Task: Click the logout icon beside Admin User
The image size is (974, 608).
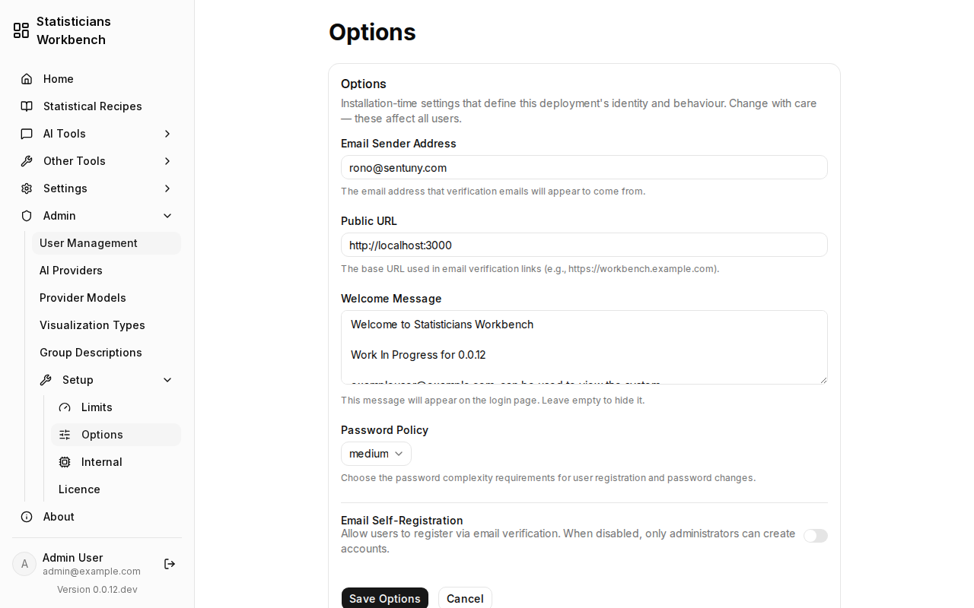Action: tap(170, 564)
